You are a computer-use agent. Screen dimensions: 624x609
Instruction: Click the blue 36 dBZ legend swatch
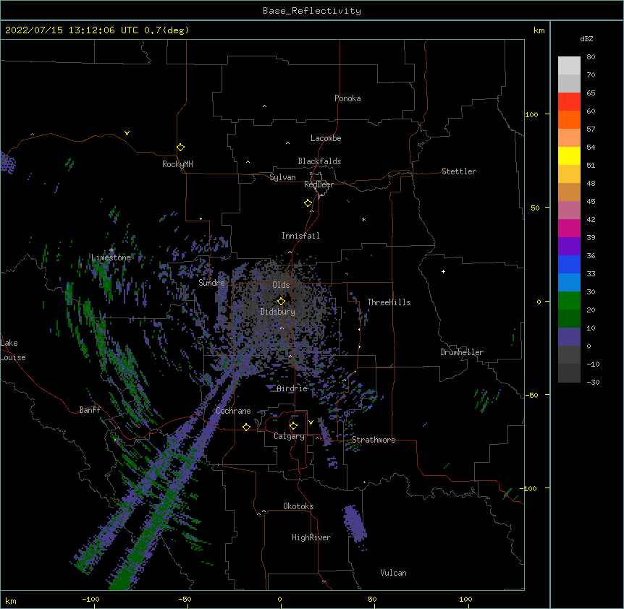(x=569, y=264)
